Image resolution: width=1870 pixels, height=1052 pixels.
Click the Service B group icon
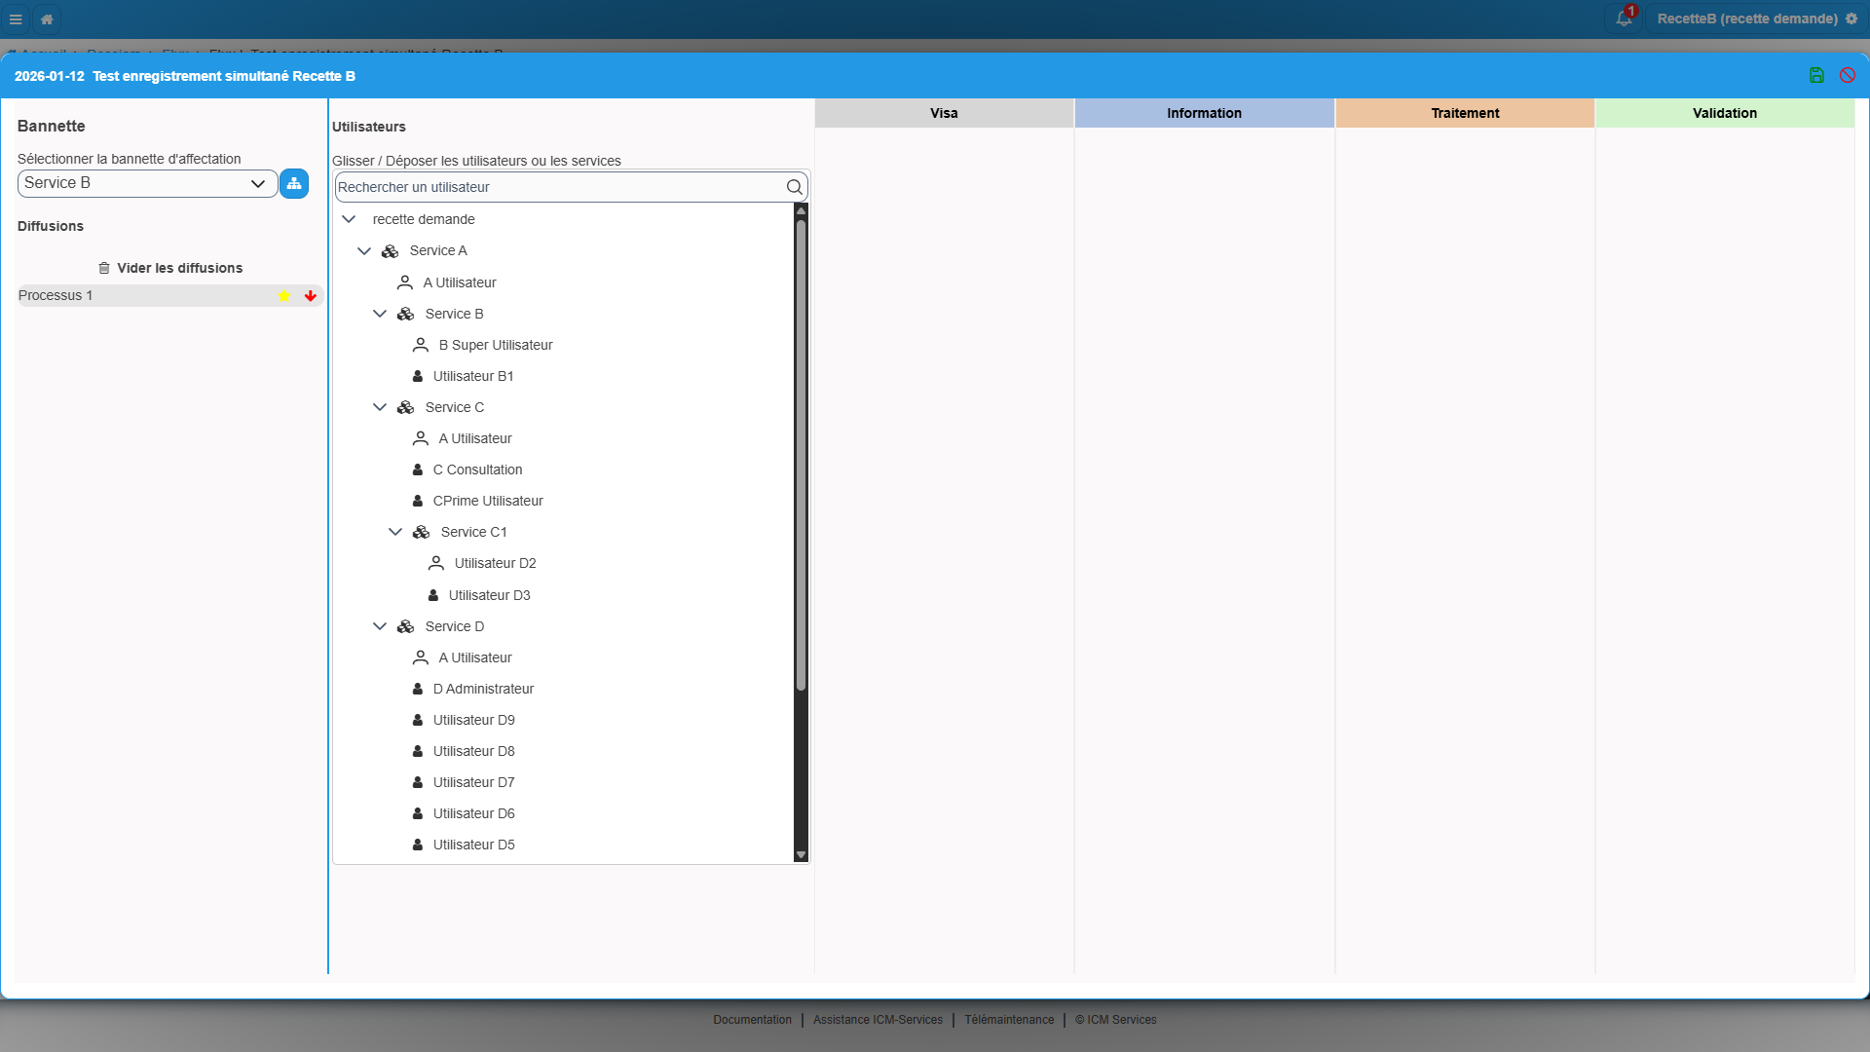click(x=405, y=314)
